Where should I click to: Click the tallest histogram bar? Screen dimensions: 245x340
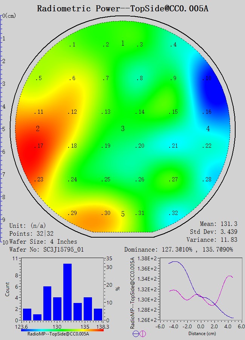pyautogui.click(x=67, y=292)
